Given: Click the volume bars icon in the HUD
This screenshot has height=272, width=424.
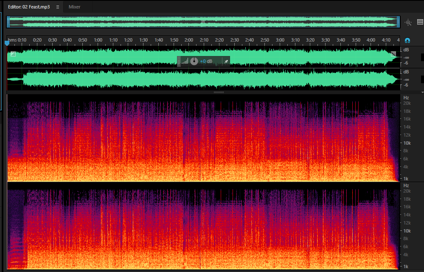Looking at the screenshot, I should [x=185, y=62].
